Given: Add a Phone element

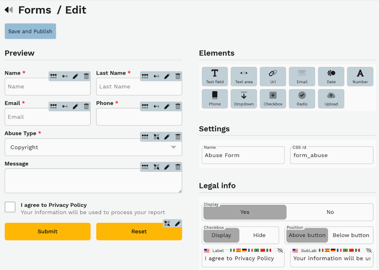Looking at the screenshot, I should [x=214, y=99].
